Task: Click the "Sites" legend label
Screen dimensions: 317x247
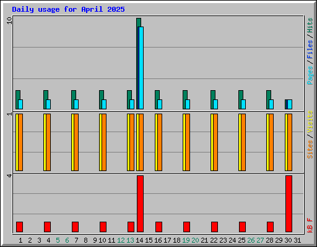Action: tap(310, 149)
